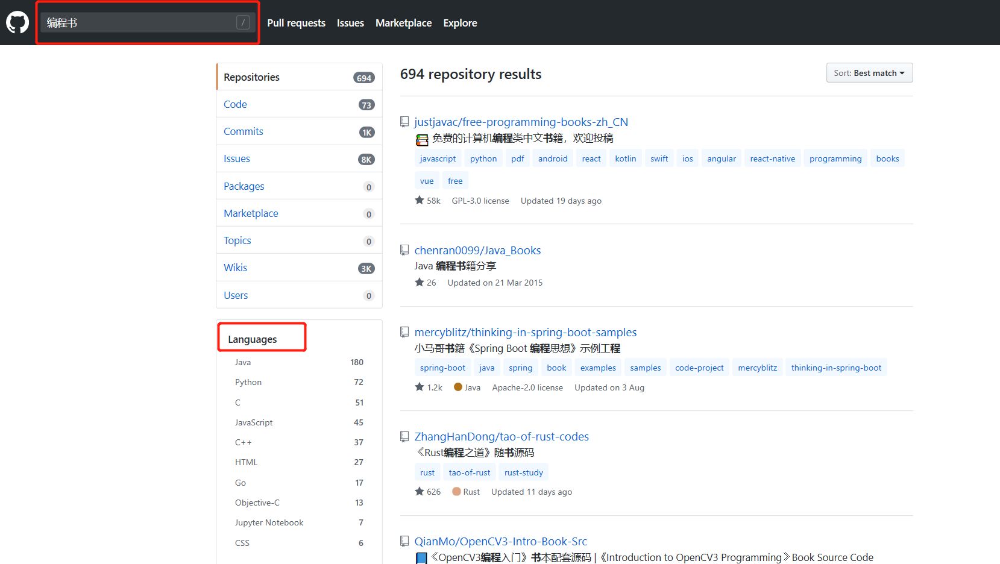This screenshot has width=1000, height=564.
Task: Click the Java language color dot
Action: point(458,387)
